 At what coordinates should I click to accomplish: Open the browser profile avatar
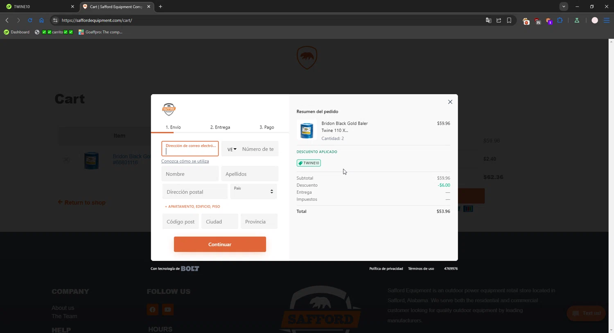tap(595, 20)
